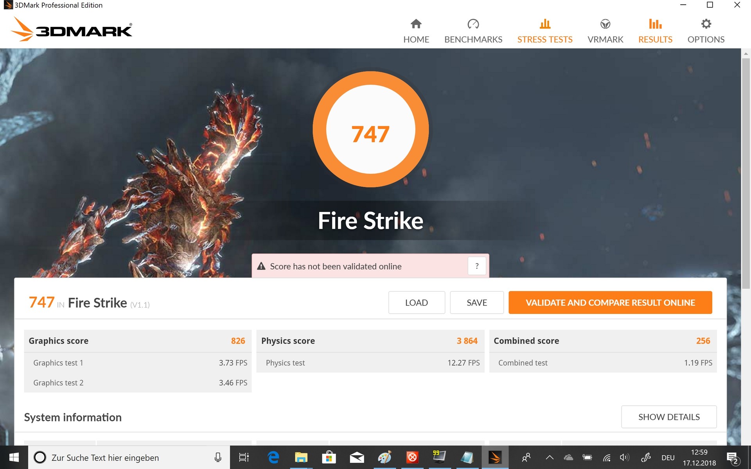Show hidden system tray icons

550,457
